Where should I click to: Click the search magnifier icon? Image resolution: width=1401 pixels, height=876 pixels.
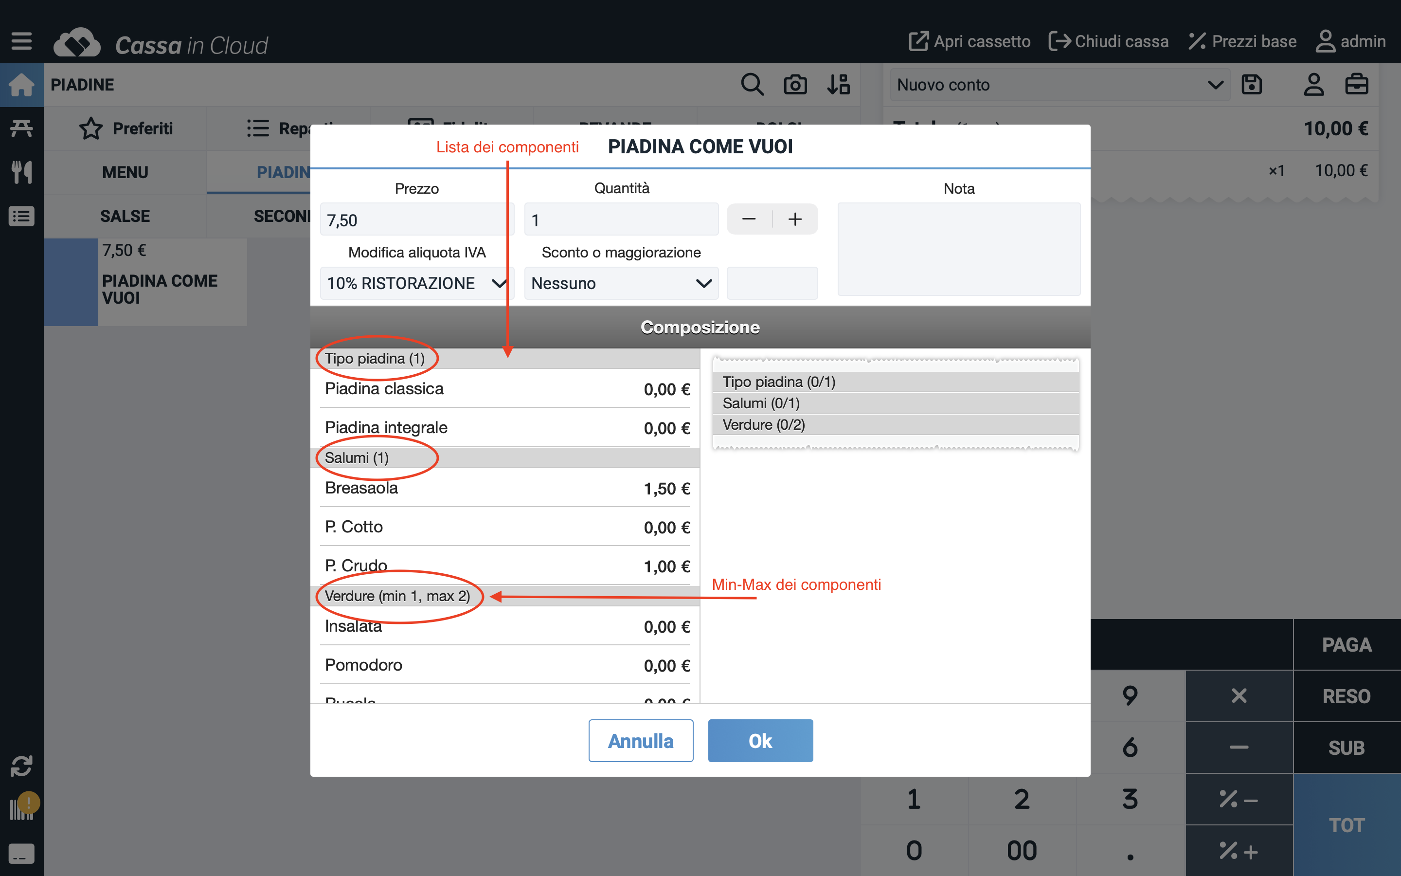click(752, 85)
